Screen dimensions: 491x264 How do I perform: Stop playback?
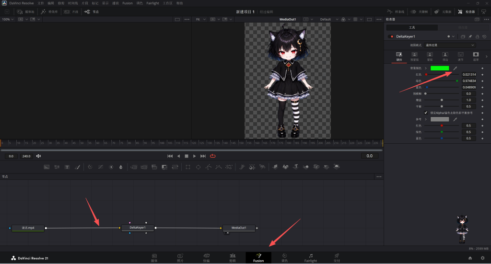click(x=187, y=156)
